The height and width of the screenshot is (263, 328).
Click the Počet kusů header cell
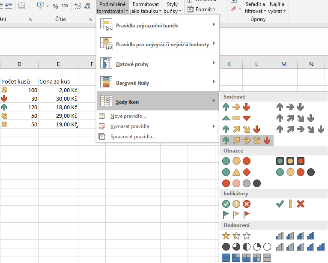click(19, 81)
